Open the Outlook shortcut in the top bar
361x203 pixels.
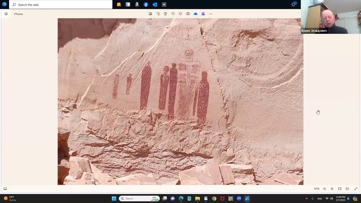[x=155, y=5]
